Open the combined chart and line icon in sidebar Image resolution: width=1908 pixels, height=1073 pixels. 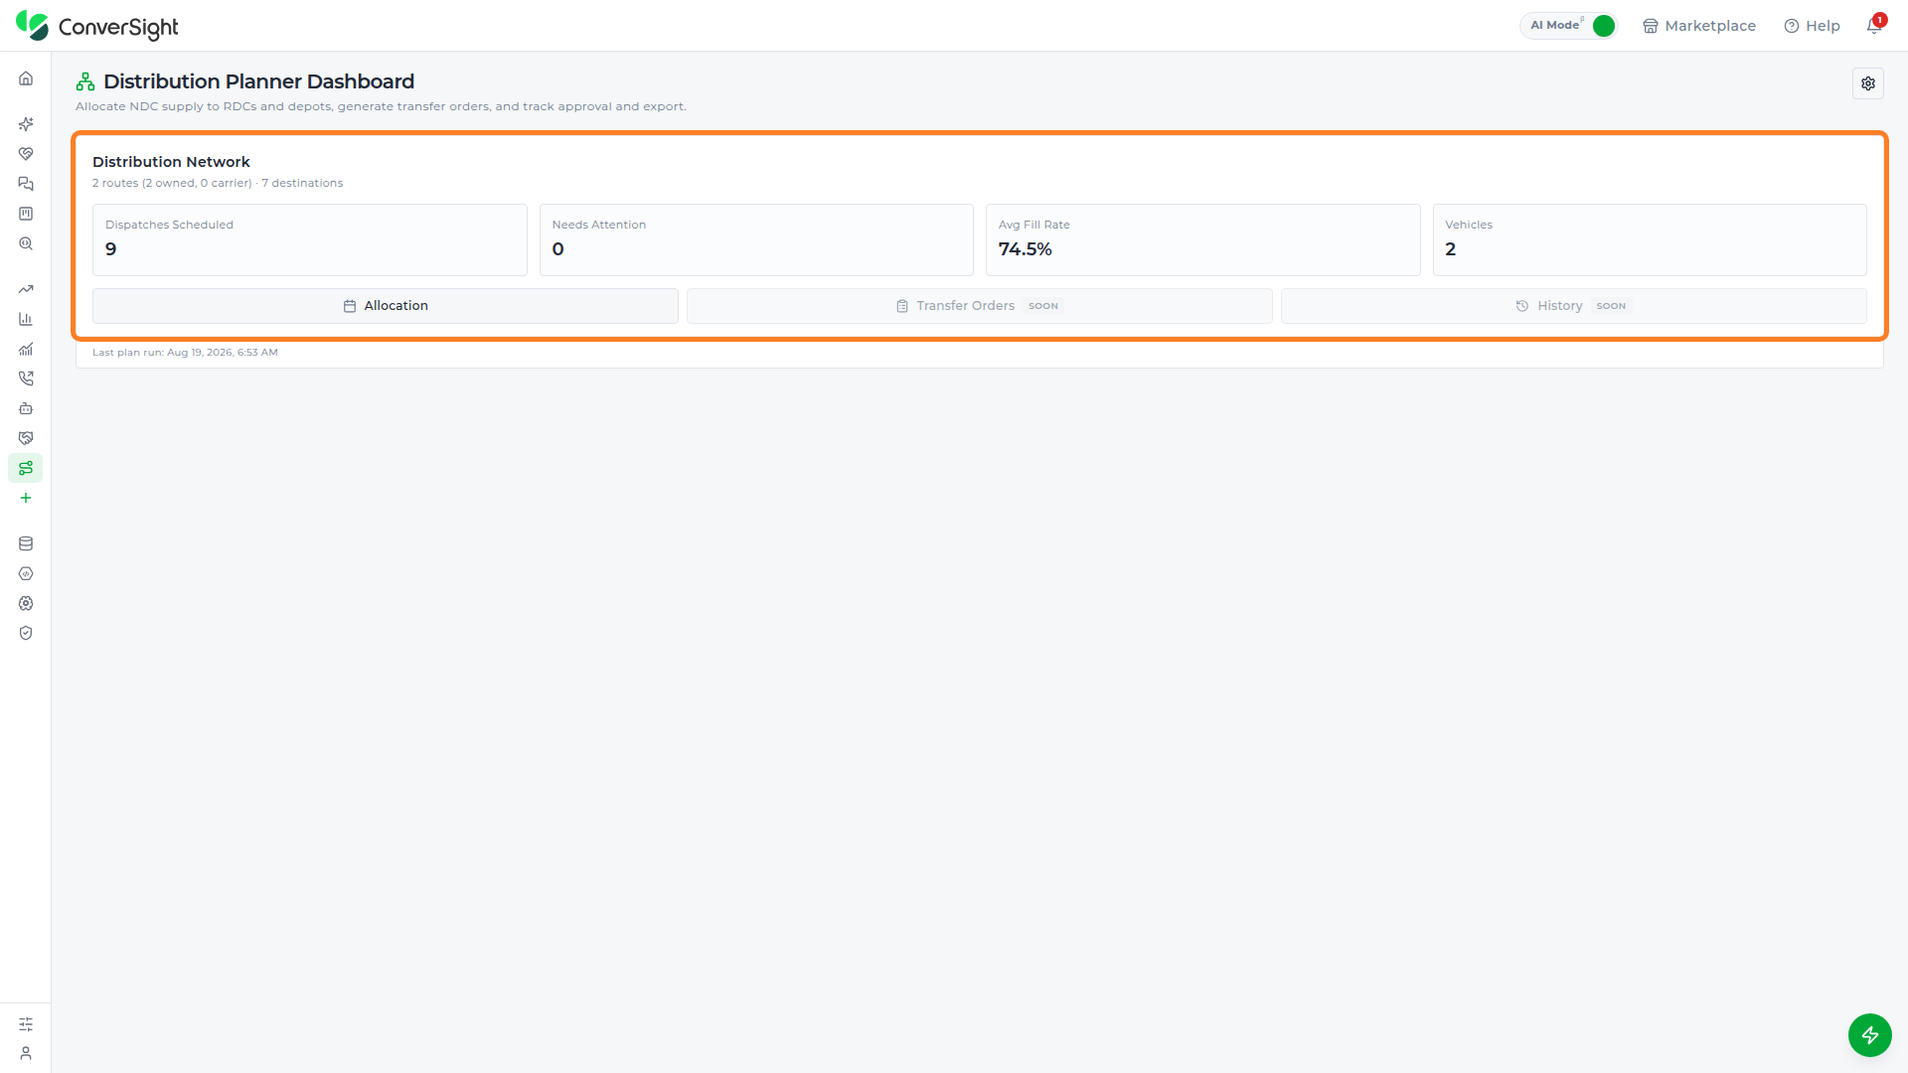[26, 349]
